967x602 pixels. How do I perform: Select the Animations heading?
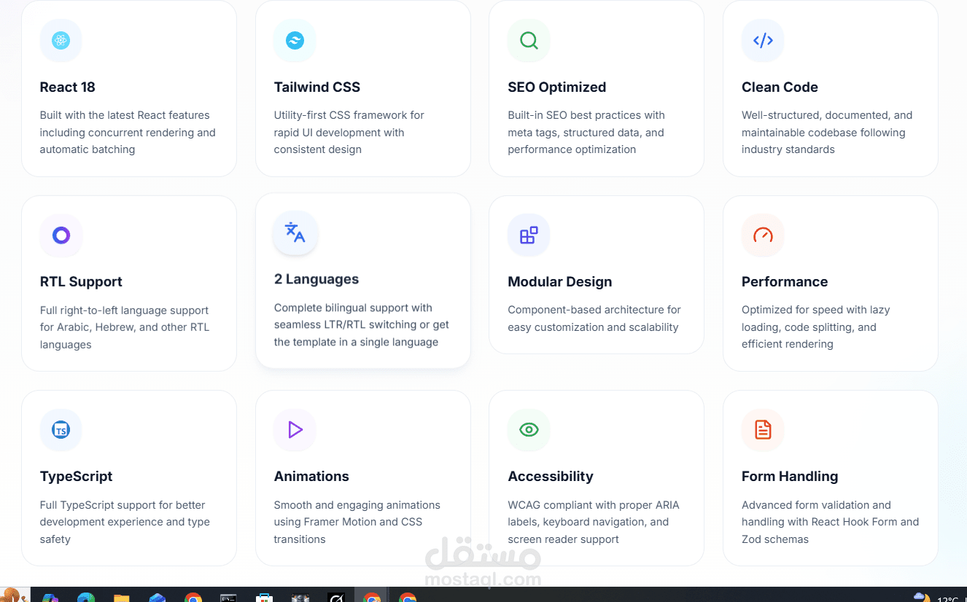pyautogui.click(x=311, y=477)
